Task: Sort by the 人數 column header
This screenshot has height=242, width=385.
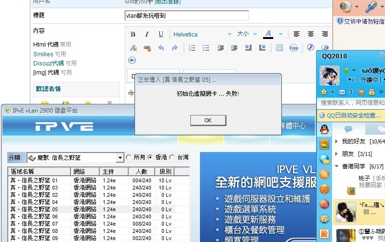Action: [x=142, y=172]
